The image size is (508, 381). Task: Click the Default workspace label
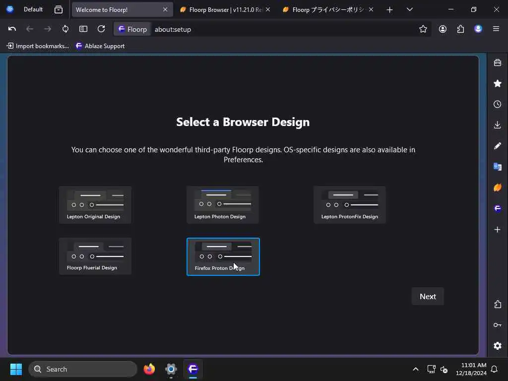click(x=33, y=9)
